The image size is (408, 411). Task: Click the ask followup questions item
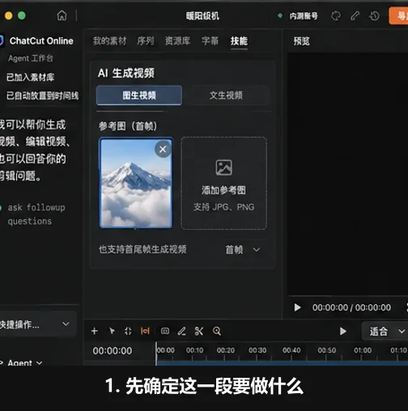(36, 214)
